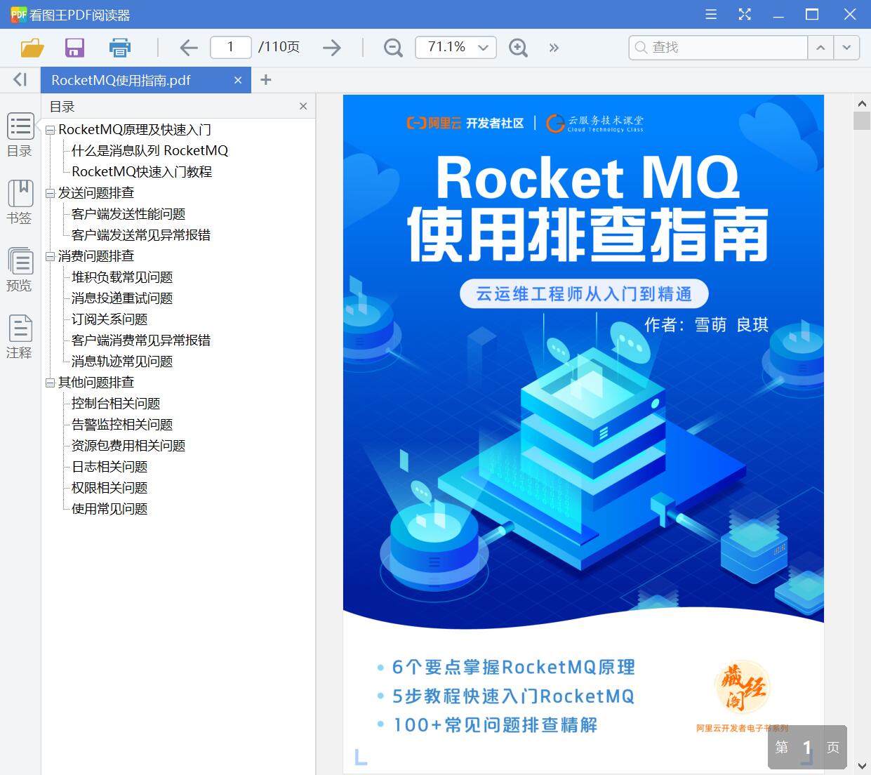Collapse the 消费问题排查 tree node
The width and height of the screenshot is (871, 775).
[x=50, y=256]
